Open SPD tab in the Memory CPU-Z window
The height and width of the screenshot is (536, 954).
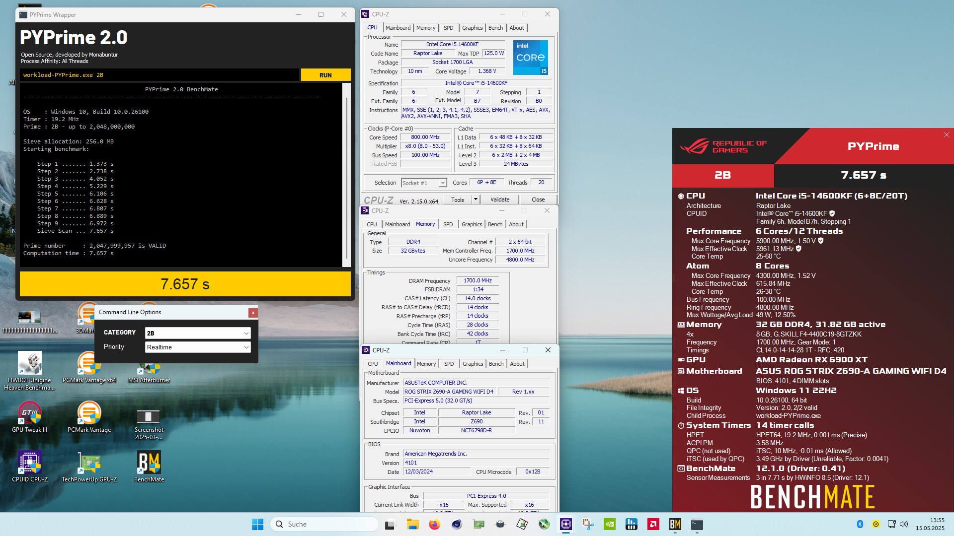(448, 224)
